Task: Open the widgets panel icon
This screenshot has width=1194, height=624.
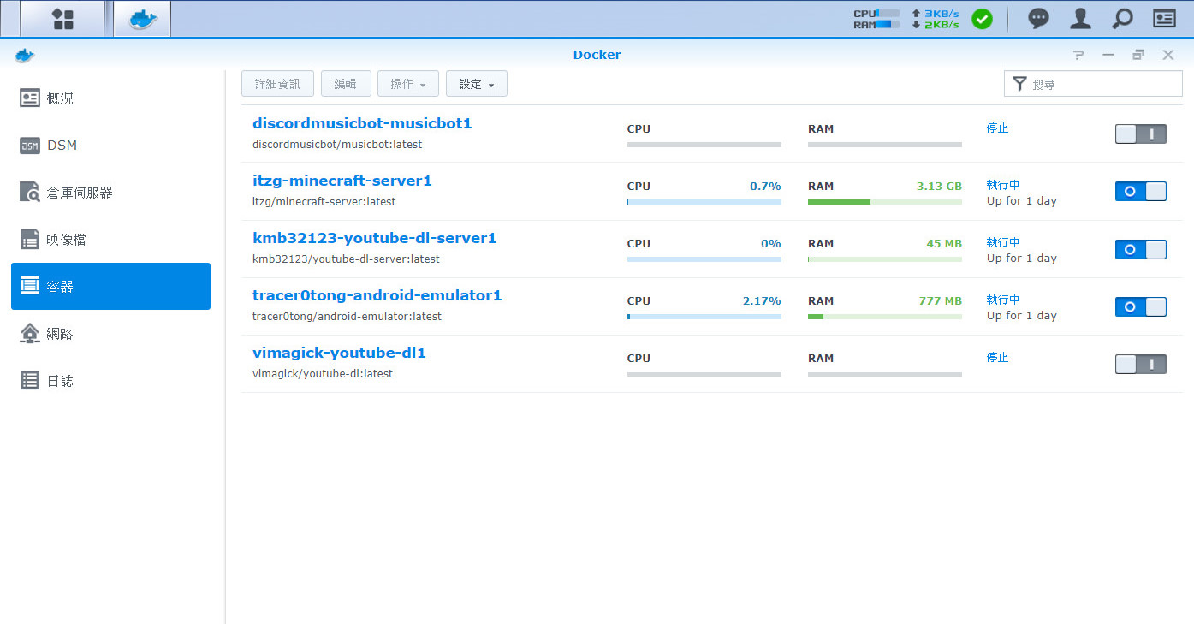Action: pyautogui.click(x=1164, y=19)
